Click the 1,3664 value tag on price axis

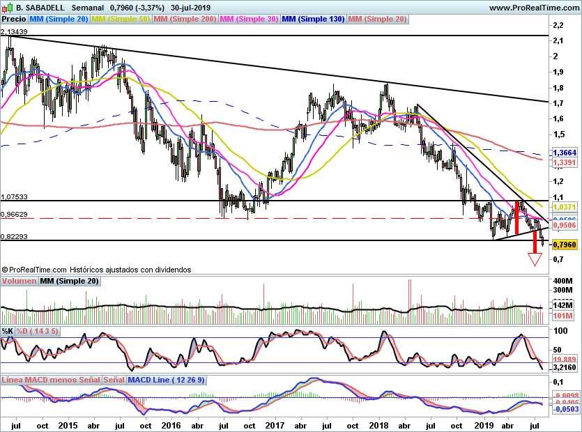[x=565, y=153]
